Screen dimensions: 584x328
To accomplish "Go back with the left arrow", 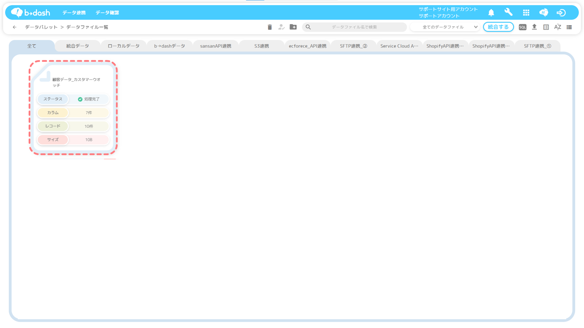I will 15,27.
